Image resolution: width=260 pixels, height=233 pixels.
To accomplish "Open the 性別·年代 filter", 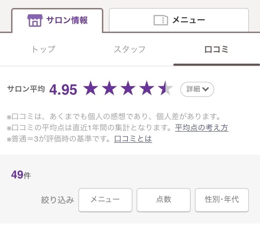I will click(x=222, y=200).
